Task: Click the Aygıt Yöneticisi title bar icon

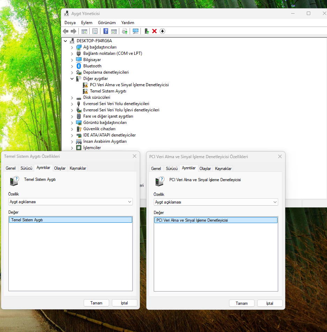Action: click(x=66, y=14)
